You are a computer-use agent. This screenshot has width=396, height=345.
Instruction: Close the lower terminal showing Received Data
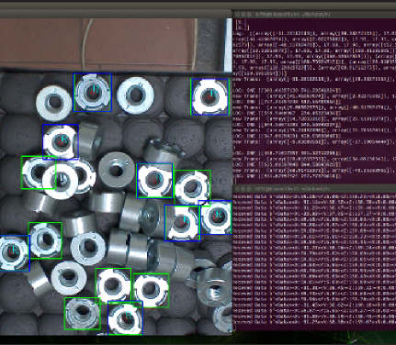click(237, 189)
